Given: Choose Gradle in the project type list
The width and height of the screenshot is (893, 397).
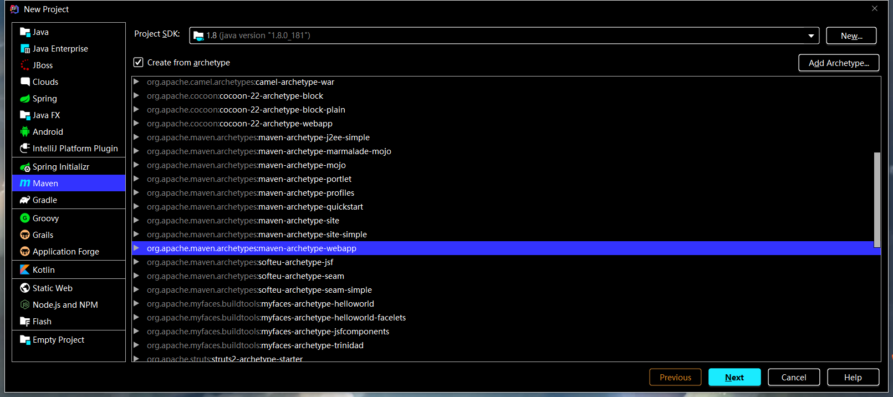Looking at the screenshot, I should coord(69,200).
